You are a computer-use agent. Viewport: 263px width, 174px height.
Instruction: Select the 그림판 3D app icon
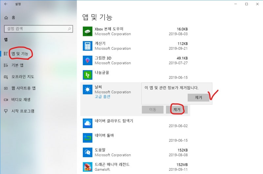(87, 60)
